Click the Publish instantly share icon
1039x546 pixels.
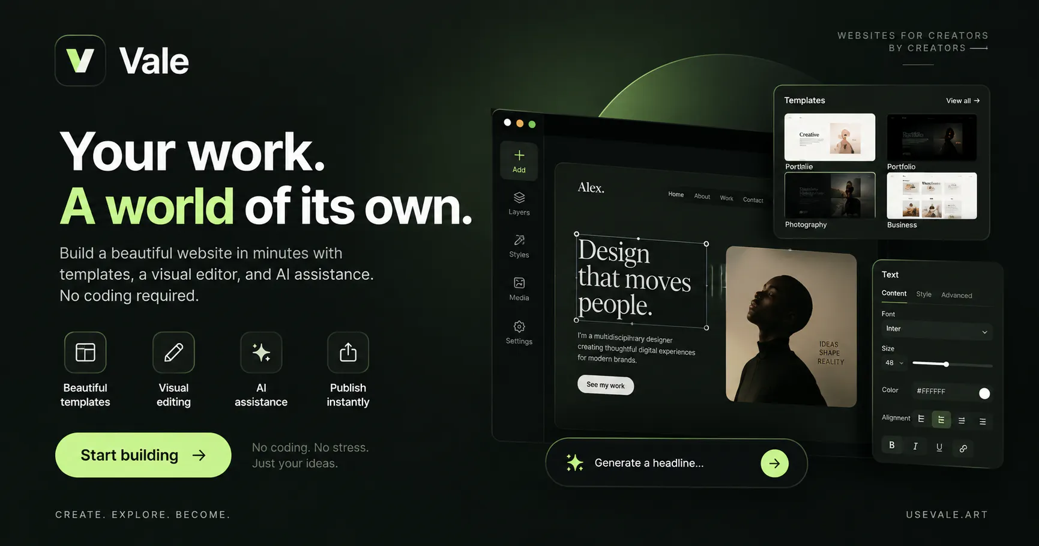348,352
